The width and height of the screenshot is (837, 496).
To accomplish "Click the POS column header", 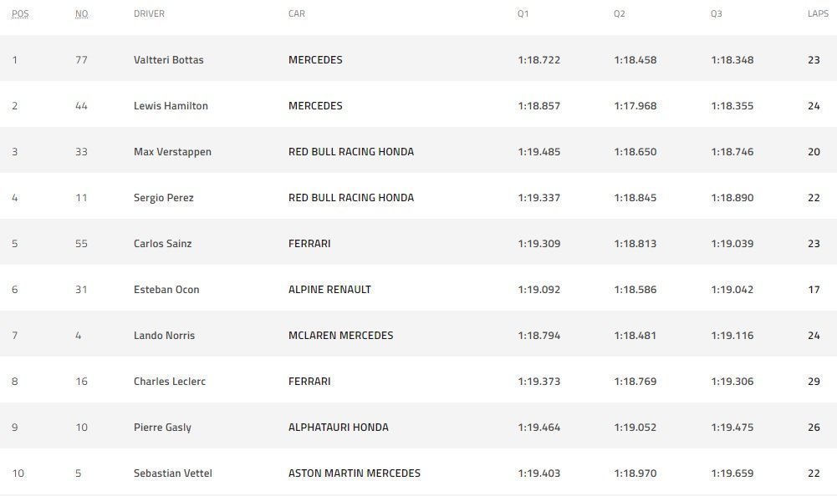I will point(20,14).
